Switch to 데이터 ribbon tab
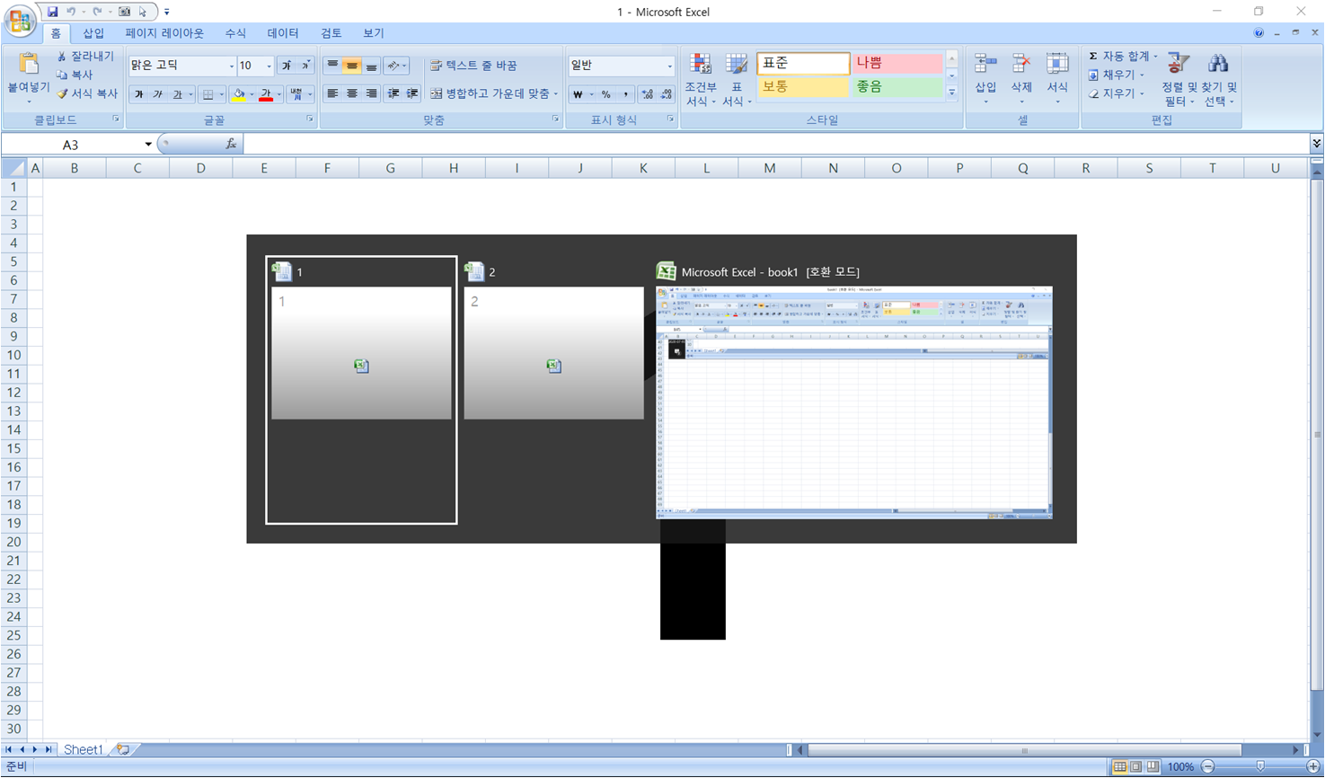Image resolution: width=1325 pixels, height=778 pixels. (x=283, y=33)
